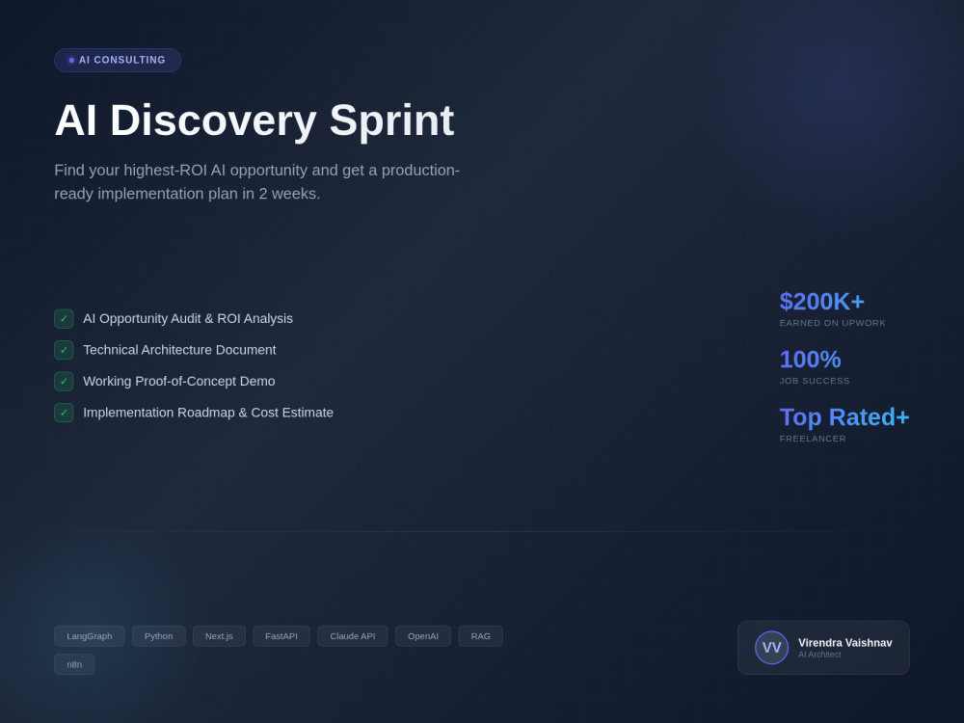
Task: Select the FastAPI tag
Action: click(x=281, y=635)
